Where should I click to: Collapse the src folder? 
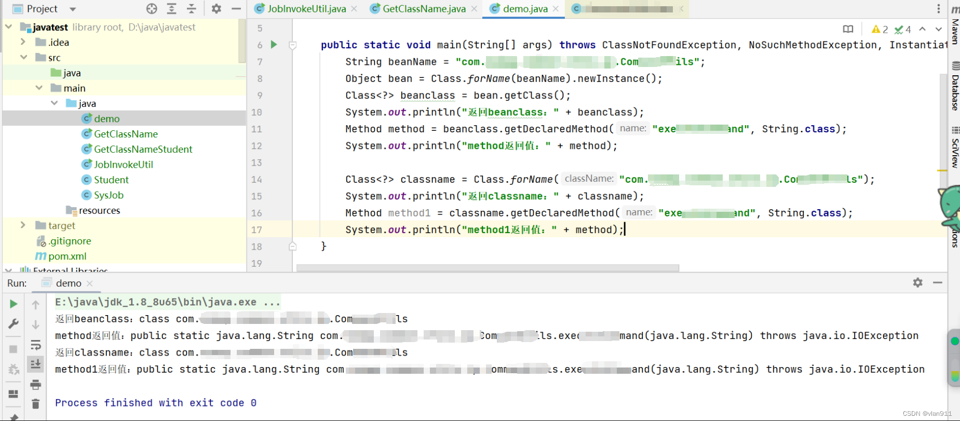coord(24,57)
